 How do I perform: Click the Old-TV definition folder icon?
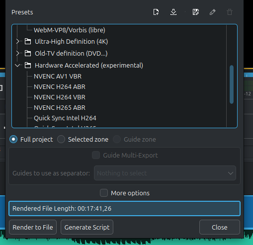click(x=28, y=53)
